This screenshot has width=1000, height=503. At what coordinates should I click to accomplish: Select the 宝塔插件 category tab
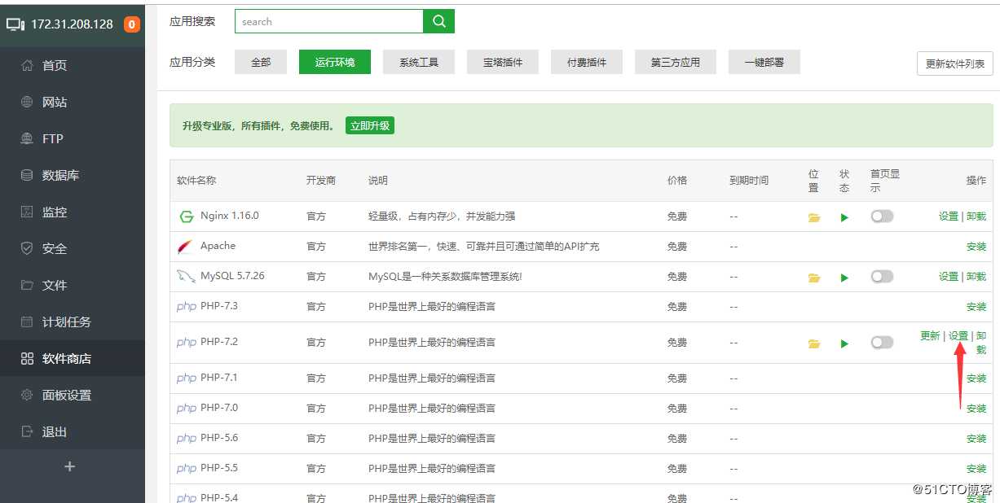point(503,62)
